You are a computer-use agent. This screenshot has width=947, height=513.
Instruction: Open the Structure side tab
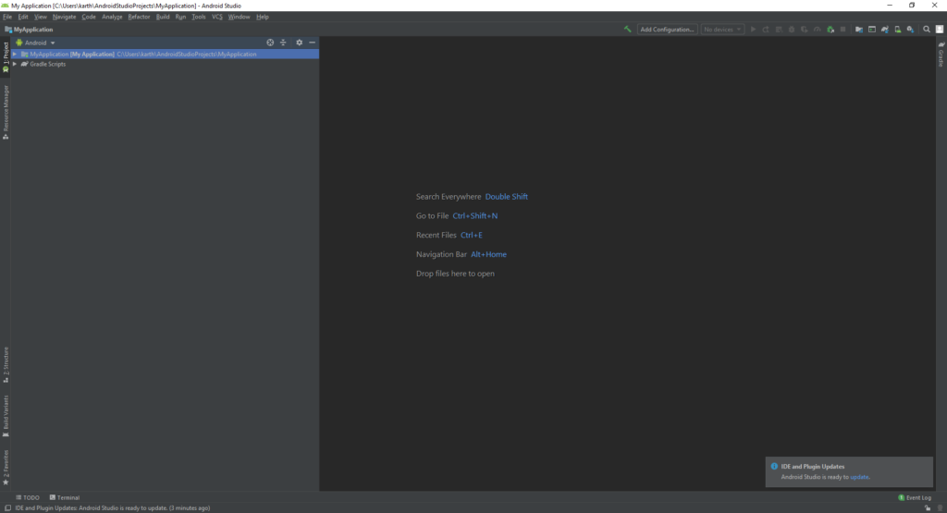(6, 365)
